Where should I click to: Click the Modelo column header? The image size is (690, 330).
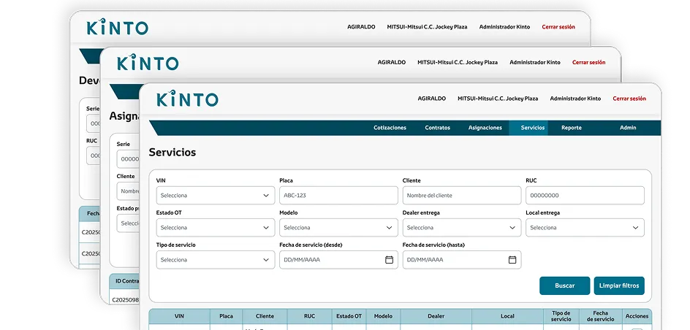click(383, 316)
